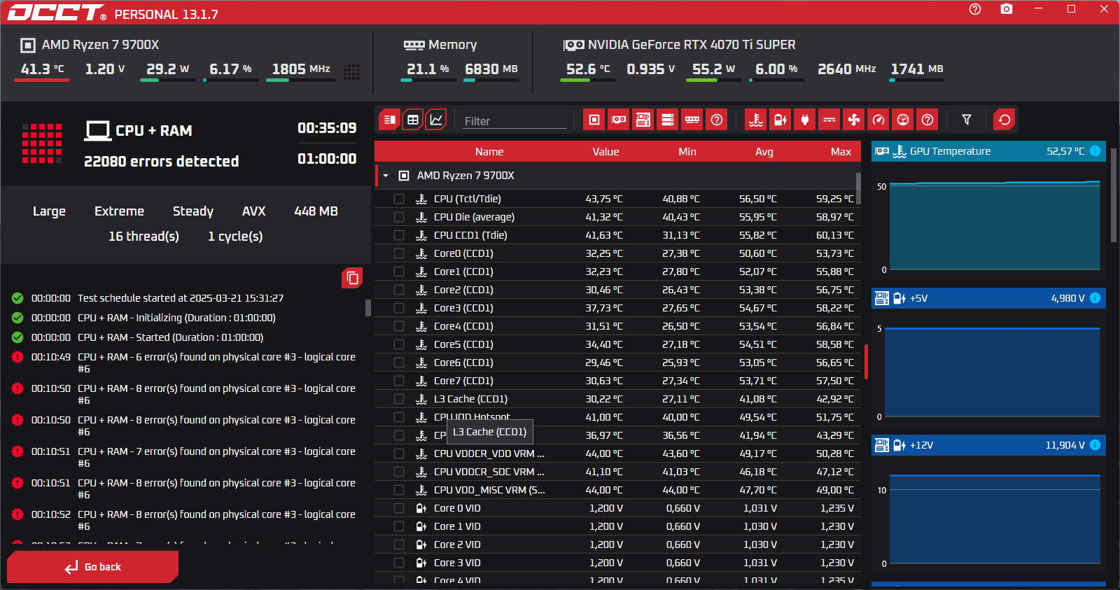
Task: Click the Go back button
Action: click(x=92, y=567)
